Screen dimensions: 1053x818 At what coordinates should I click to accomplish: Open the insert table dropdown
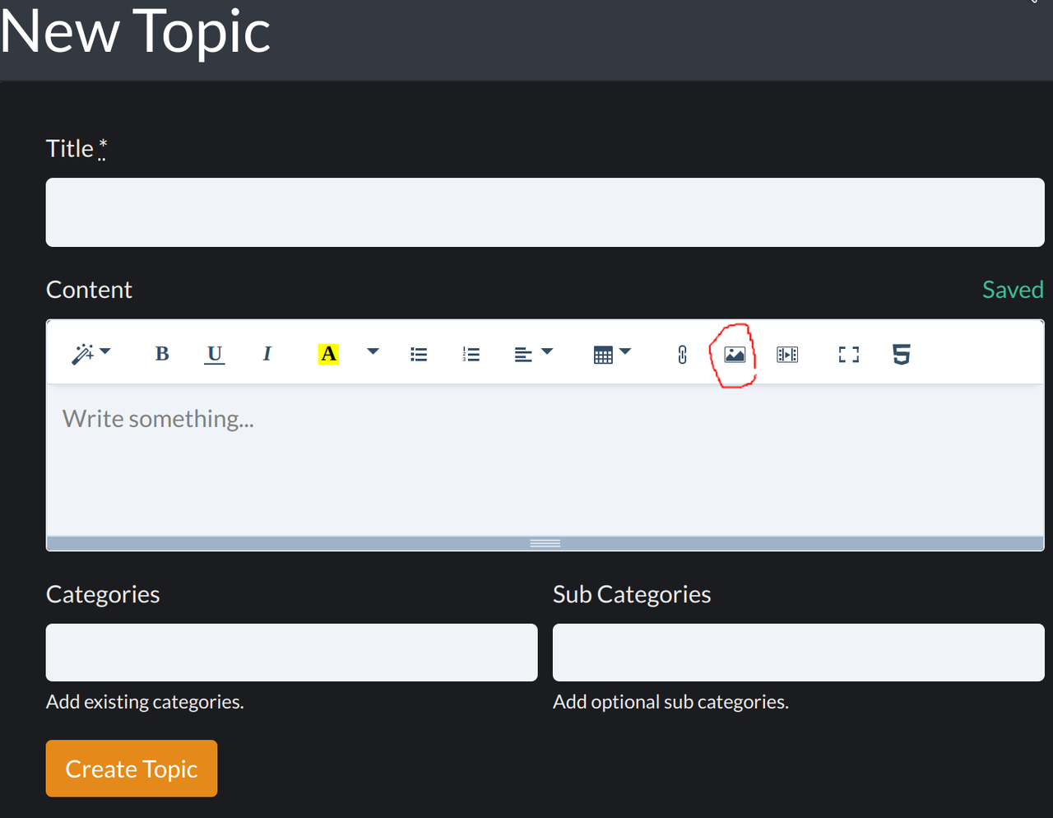(612, 354)
